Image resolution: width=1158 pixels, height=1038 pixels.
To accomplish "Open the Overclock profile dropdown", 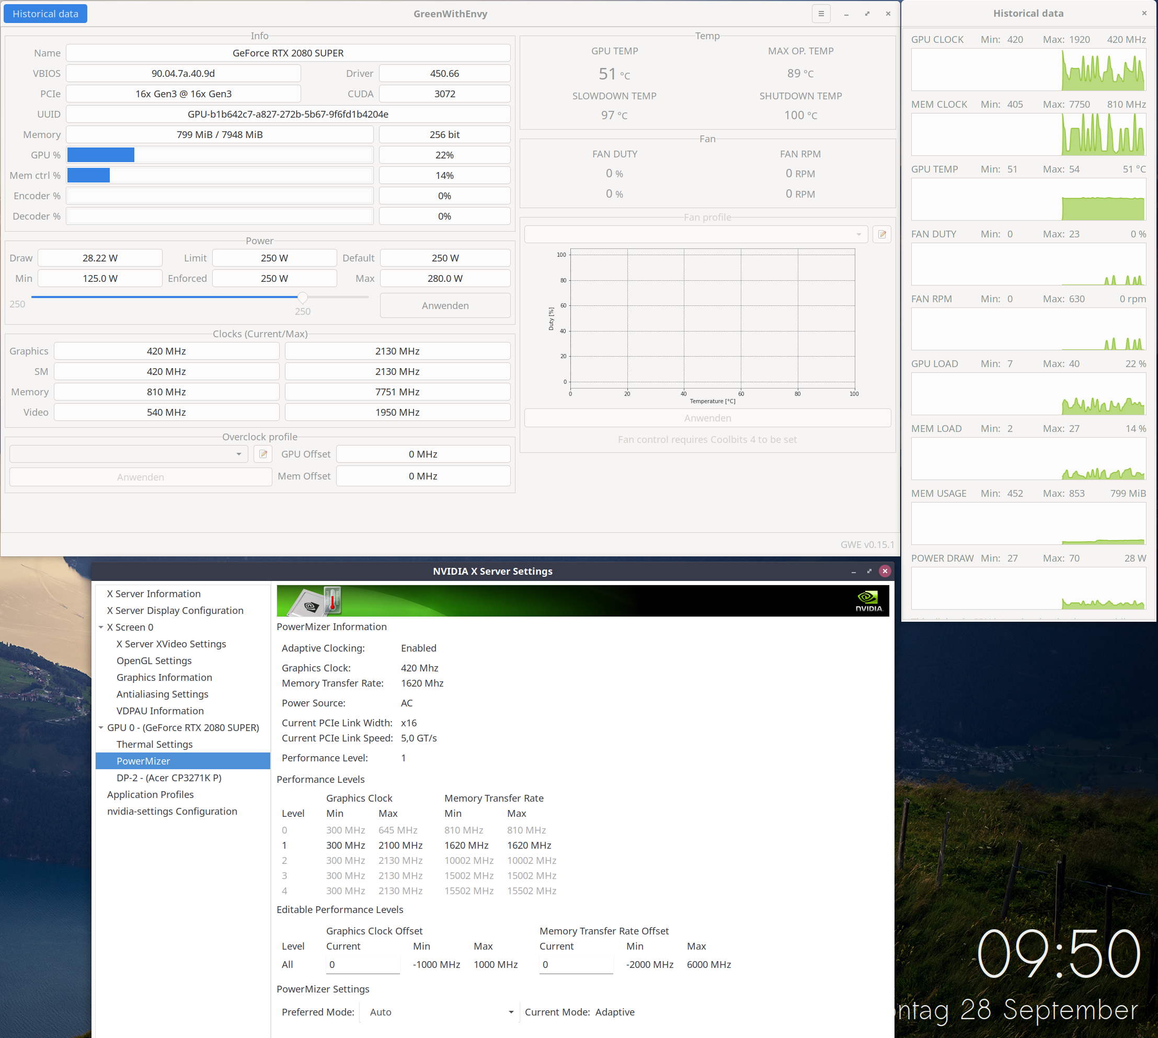I will point(129,454).
